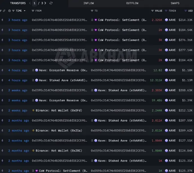194x173 pixels.
Task: Click contract icon in TO column, $127.51K row
Action: pyautogui.click(x=92, y=141)
